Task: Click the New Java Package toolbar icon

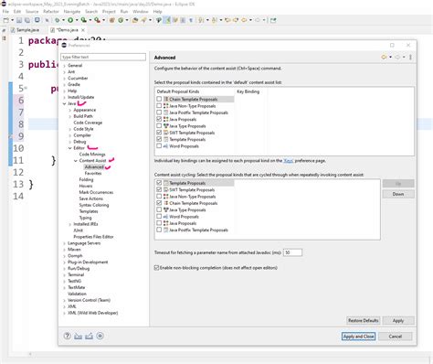Action: point(112,20)
